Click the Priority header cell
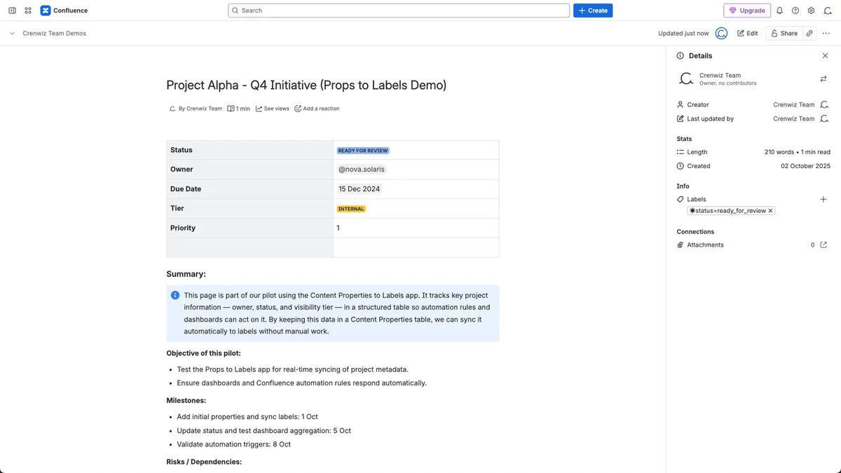The height and width of the screenshot is (473, 841). coord(249,228)
